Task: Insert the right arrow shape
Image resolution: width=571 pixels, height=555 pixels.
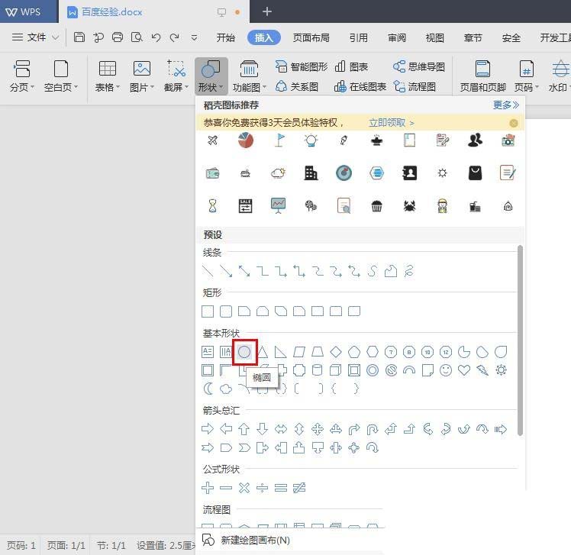Action: click(208, 429)
